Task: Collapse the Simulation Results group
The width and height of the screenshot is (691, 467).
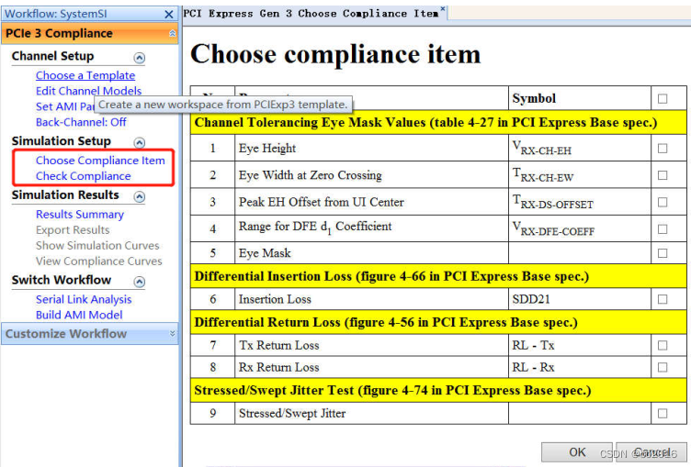Action: 140,196
